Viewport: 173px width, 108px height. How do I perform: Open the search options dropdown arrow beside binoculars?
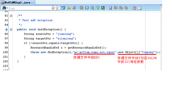point(7,8)
